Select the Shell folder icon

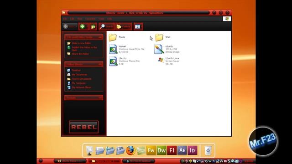click(x=159, y=37)
